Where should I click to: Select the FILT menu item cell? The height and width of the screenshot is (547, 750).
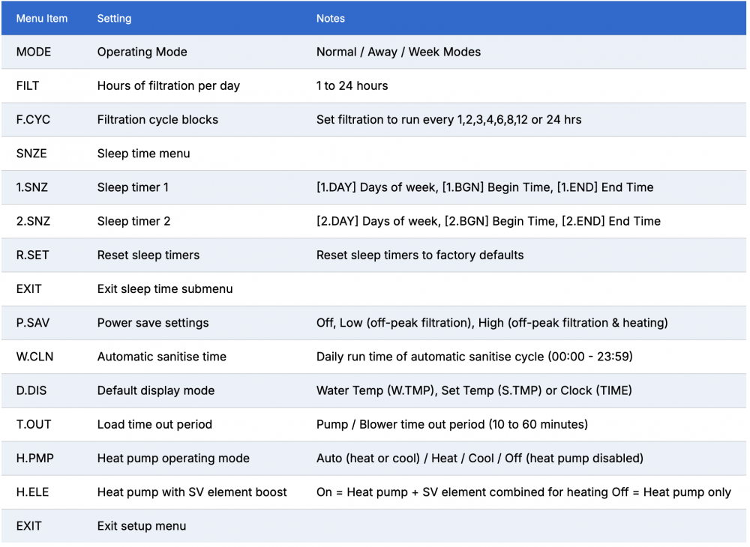28,86
